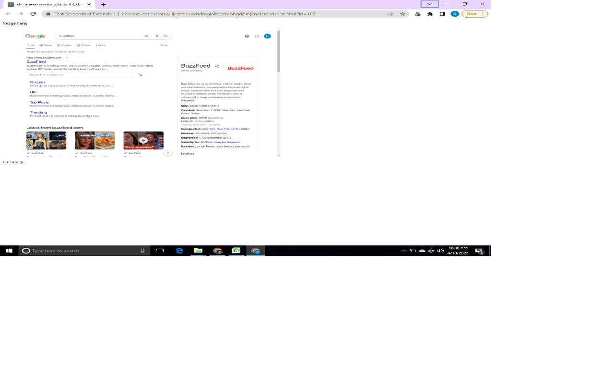The width and height of the screenshot is (614, 384).
Task: Open the Top Posts sitelink
Action: (39, 102)
